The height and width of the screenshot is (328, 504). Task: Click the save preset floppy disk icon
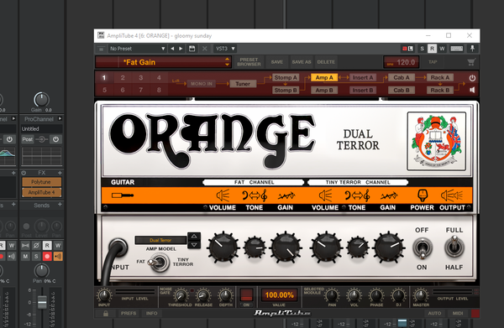192,49
